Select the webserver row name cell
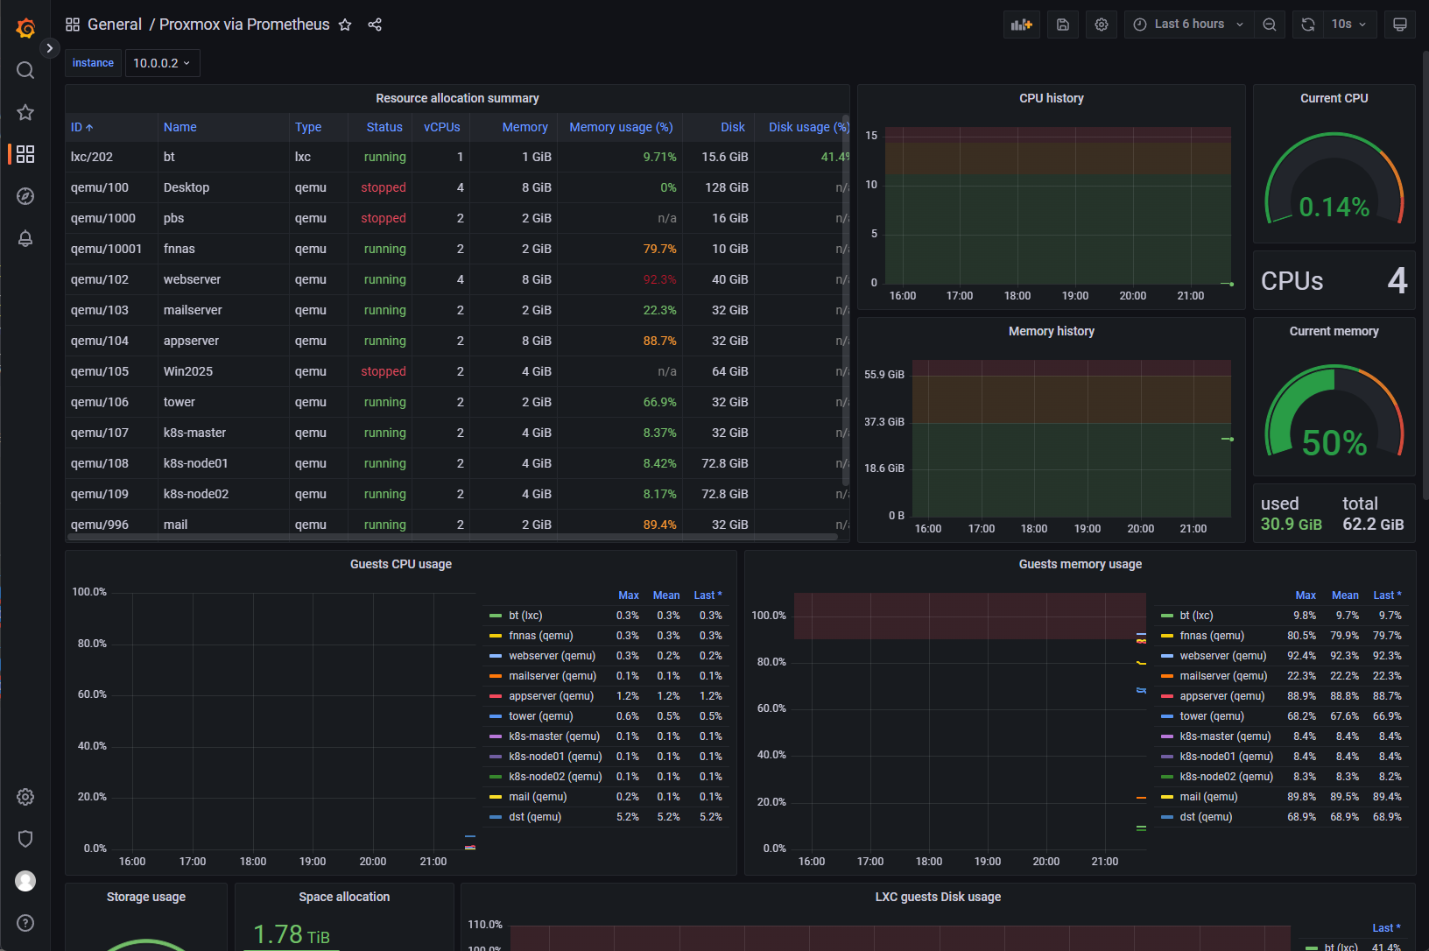1429x951 pixels. [x=223, y=279]
